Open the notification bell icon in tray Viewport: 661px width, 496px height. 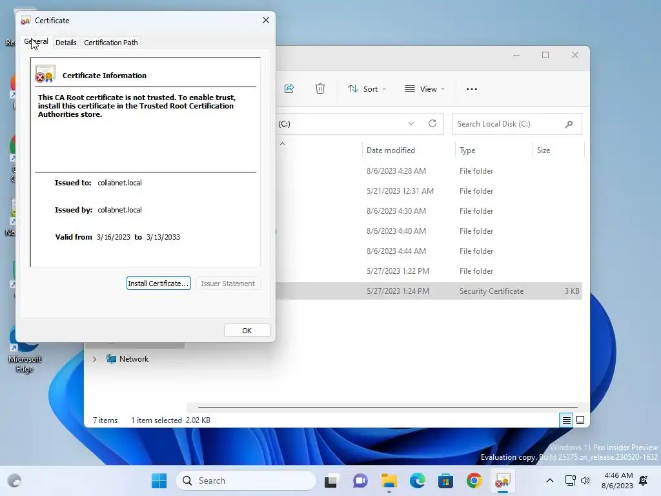644,480
